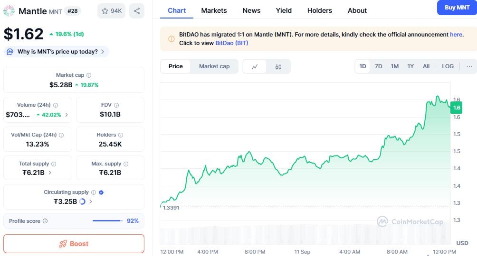Open Total supply info icon
The image size is (477, 256).
[x=54, y=164]
